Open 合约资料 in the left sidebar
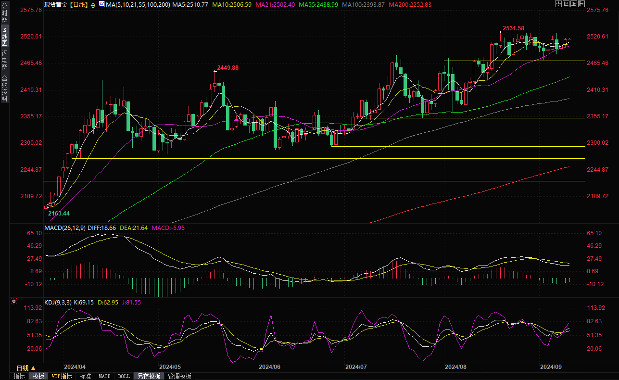619x380 pixels. tap(4, 88)
